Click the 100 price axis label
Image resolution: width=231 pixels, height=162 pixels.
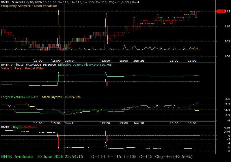[x=227, y=56]
